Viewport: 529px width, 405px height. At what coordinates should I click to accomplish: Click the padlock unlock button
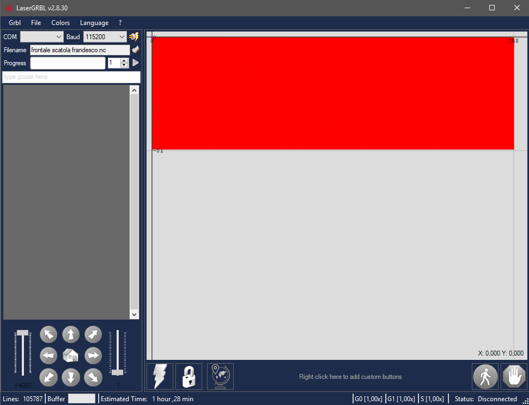(x=189, y=376)
